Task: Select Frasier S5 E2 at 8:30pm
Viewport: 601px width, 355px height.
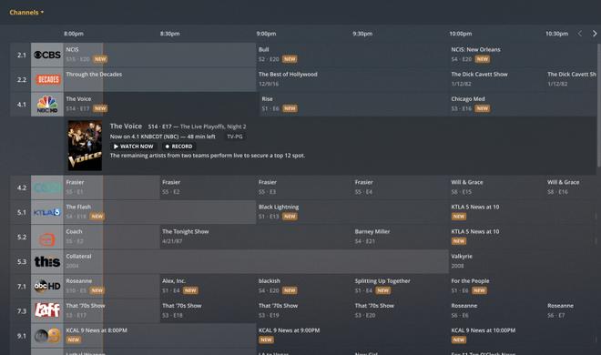Action: point(208,188)
